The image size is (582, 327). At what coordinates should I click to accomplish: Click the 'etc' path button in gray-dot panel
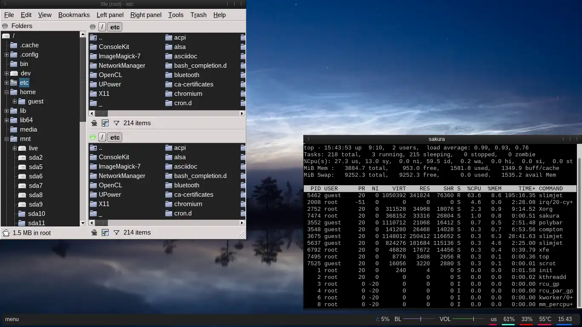point(115,27)
